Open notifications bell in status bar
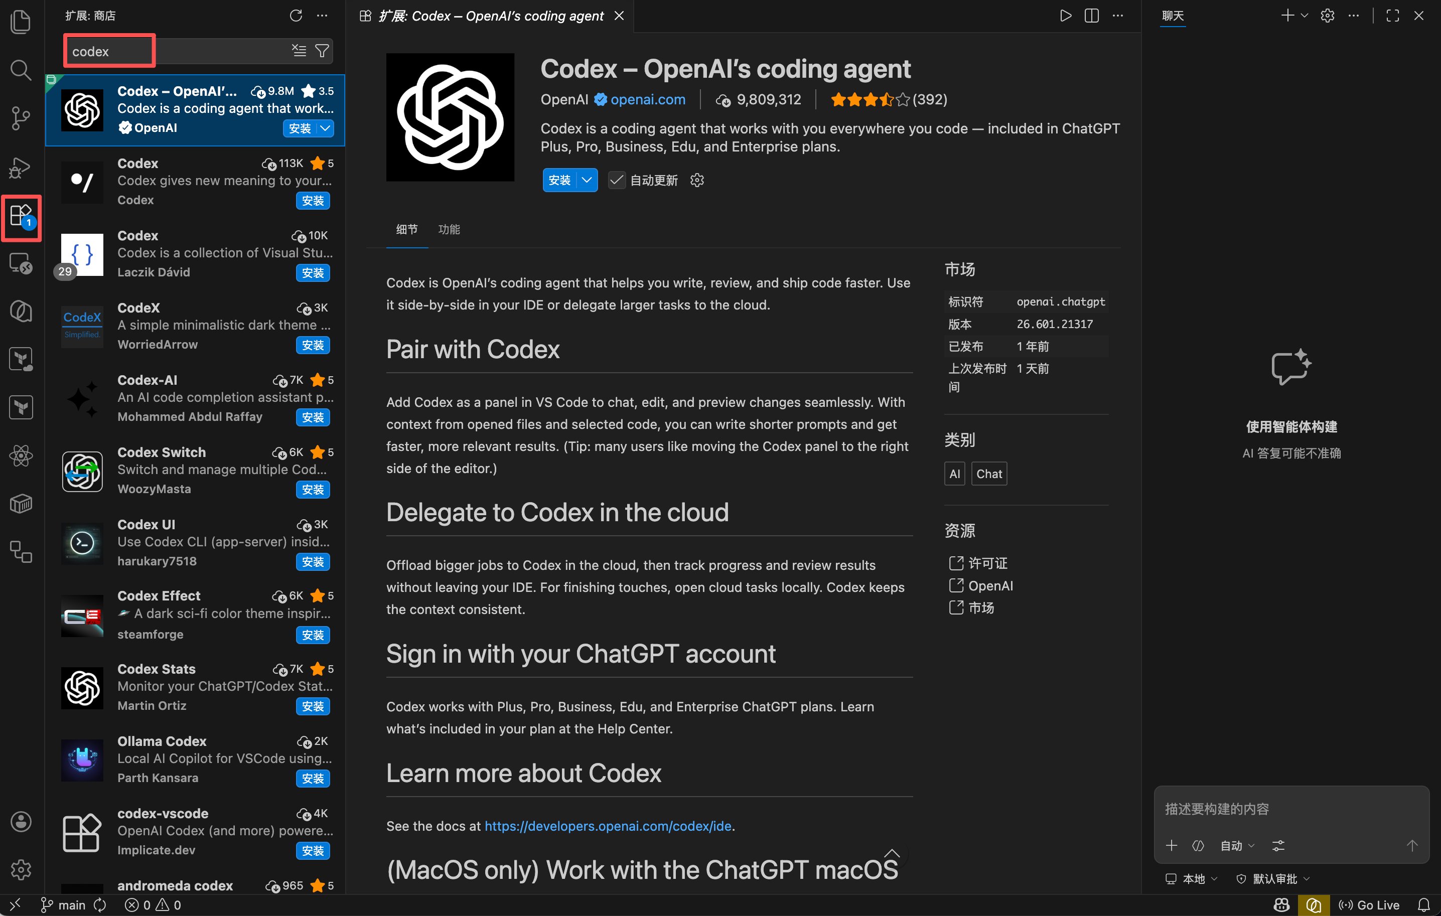The height and width of the screenshot is (916, 1441). click(1423, 904)
